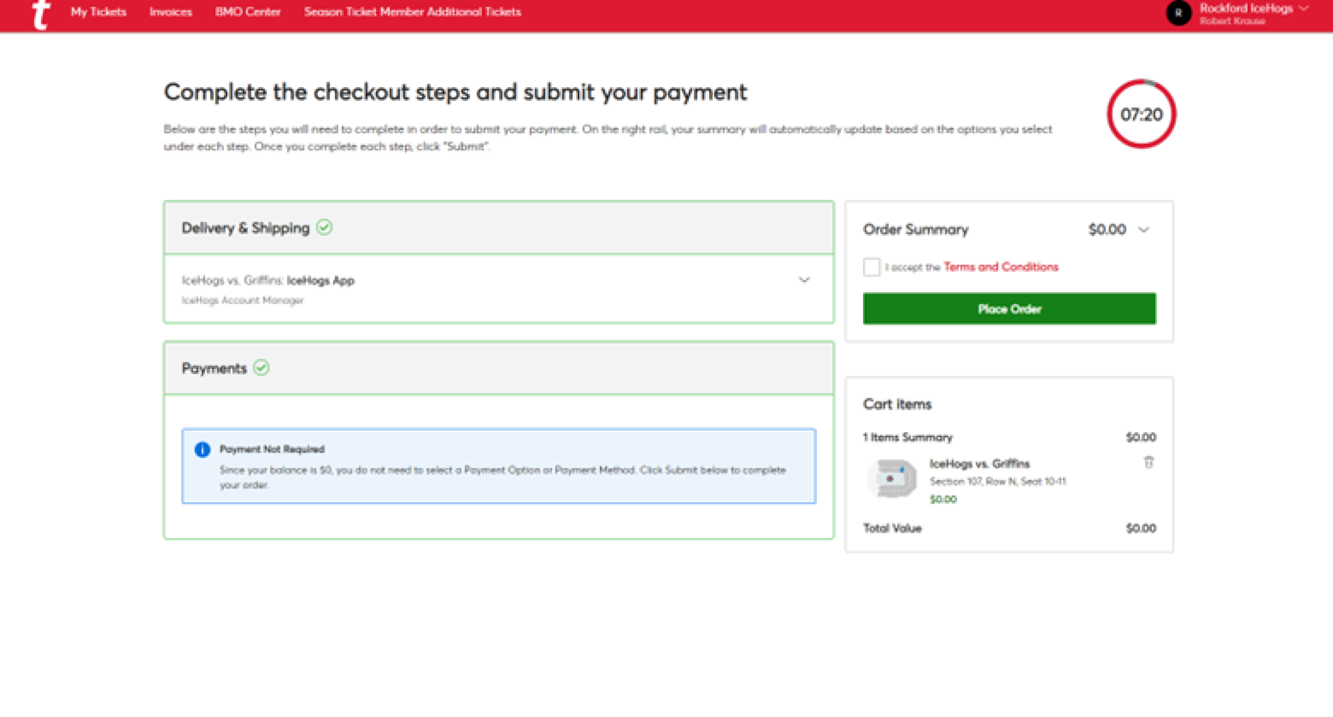Click the account avatar icon

point(1178,13)
